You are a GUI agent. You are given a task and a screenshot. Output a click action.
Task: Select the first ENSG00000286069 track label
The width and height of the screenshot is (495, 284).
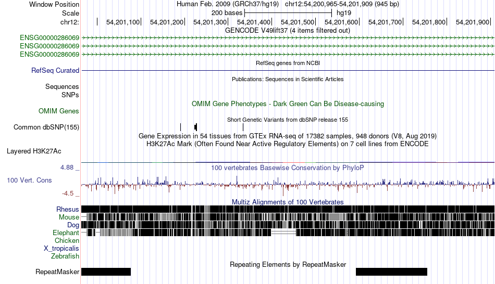click(x=49, y=38)
